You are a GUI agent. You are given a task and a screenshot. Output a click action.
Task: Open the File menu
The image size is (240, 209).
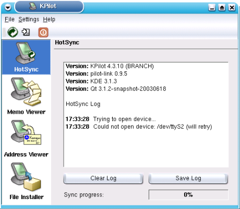9,19
